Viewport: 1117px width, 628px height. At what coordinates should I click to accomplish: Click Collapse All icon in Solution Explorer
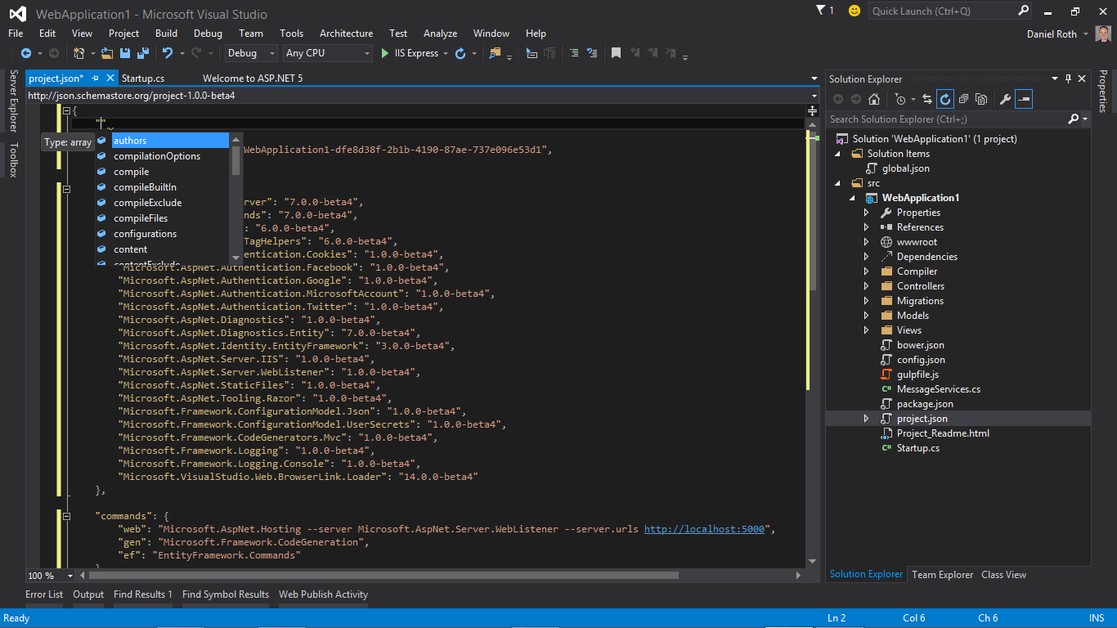pos(963,99)
